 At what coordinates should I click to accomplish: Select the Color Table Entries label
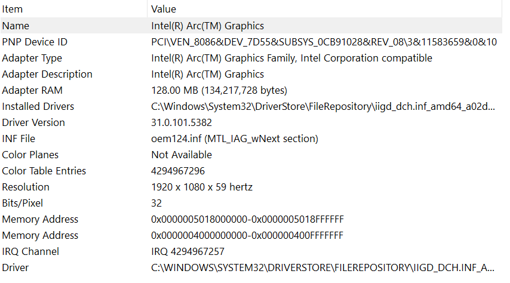pyautogui.click(x=44, y=171)
